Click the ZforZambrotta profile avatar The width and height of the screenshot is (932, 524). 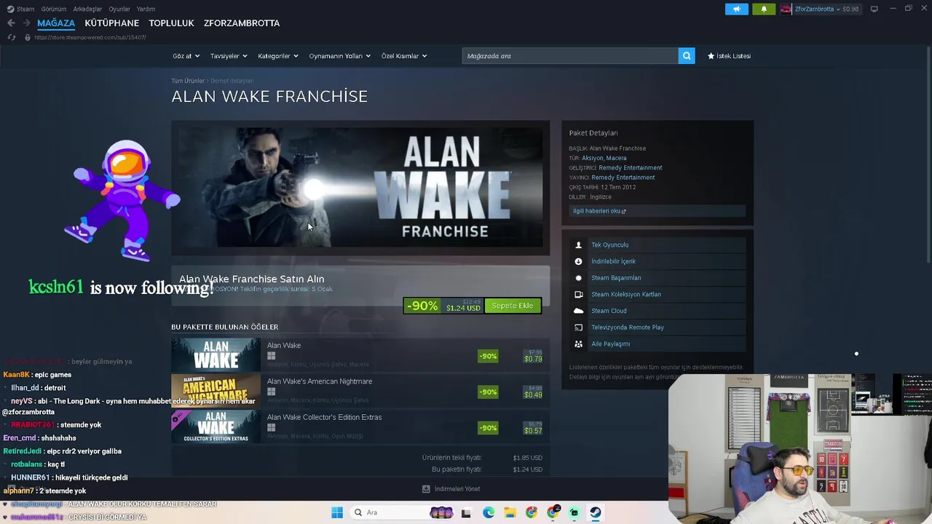pyautogui.click(x=786, y=9)
